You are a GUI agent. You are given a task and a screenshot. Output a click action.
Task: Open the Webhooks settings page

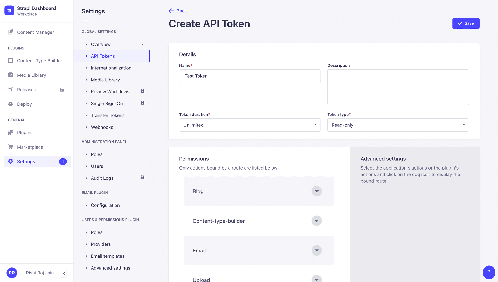click(102, 127)
